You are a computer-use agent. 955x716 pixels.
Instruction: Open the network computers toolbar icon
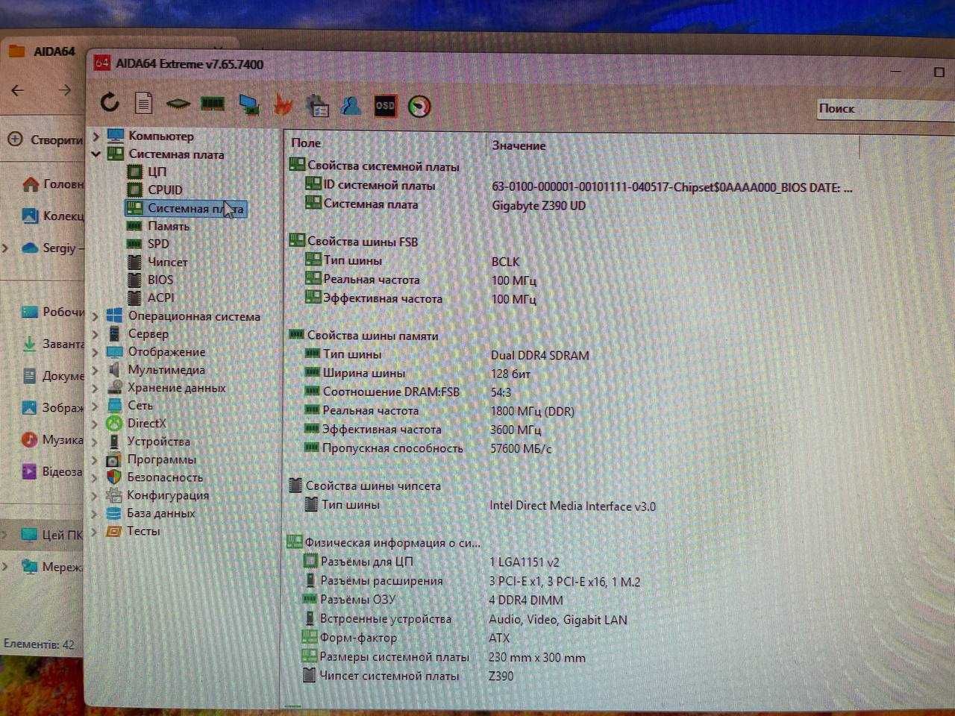tap(248, 104)
